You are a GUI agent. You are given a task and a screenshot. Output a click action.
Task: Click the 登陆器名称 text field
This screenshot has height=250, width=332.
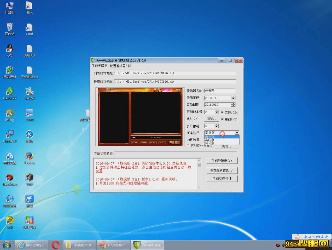click(220, 91)
